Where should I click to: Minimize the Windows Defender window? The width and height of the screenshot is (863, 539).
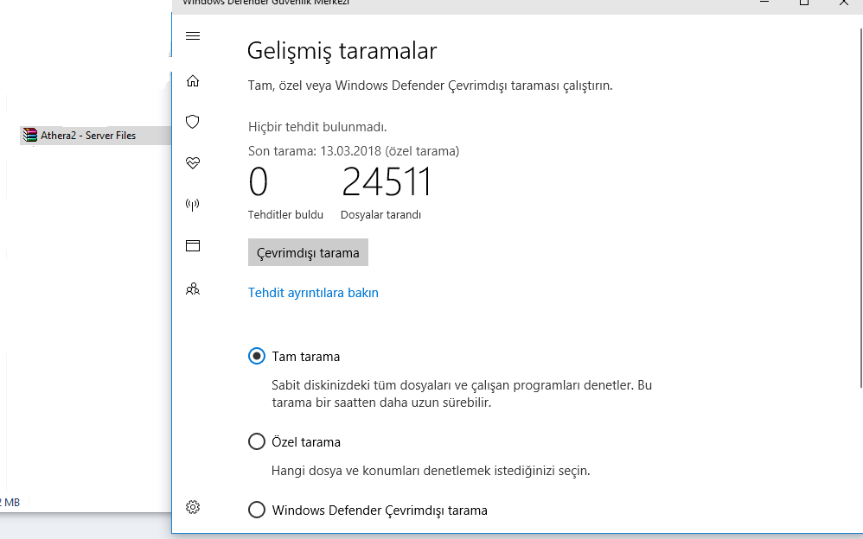764,3
